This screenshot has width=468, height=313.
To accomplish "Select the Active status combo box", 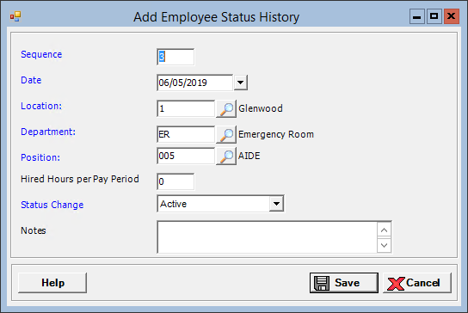I will [x=220, y=204].
